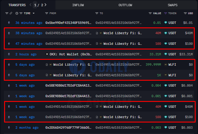Viewport: 198px width, 134px height.
Task: Click WLFI token in the 1K row
Action: point(172,75)
